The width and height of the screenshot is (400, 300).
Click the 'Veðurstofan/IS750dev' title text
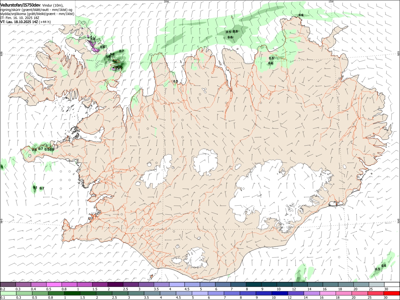[x=20, y=5]
